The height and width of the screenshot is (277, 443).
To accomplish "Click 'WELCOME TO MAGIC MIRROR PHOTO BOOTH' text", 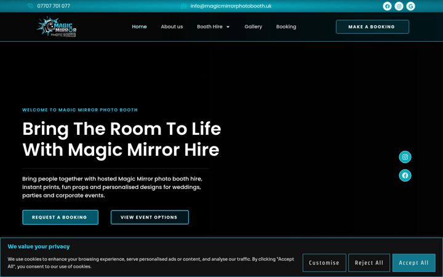I will click(80, 110).
